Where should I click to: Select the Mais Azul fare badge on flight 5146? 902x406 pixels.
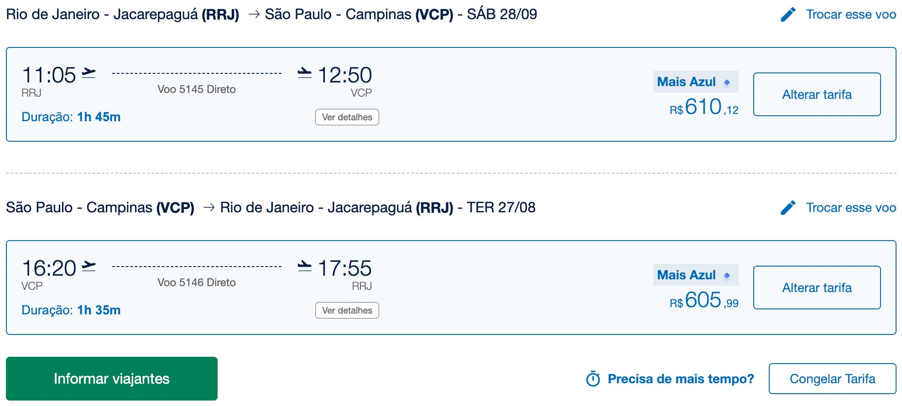point(696,275)
